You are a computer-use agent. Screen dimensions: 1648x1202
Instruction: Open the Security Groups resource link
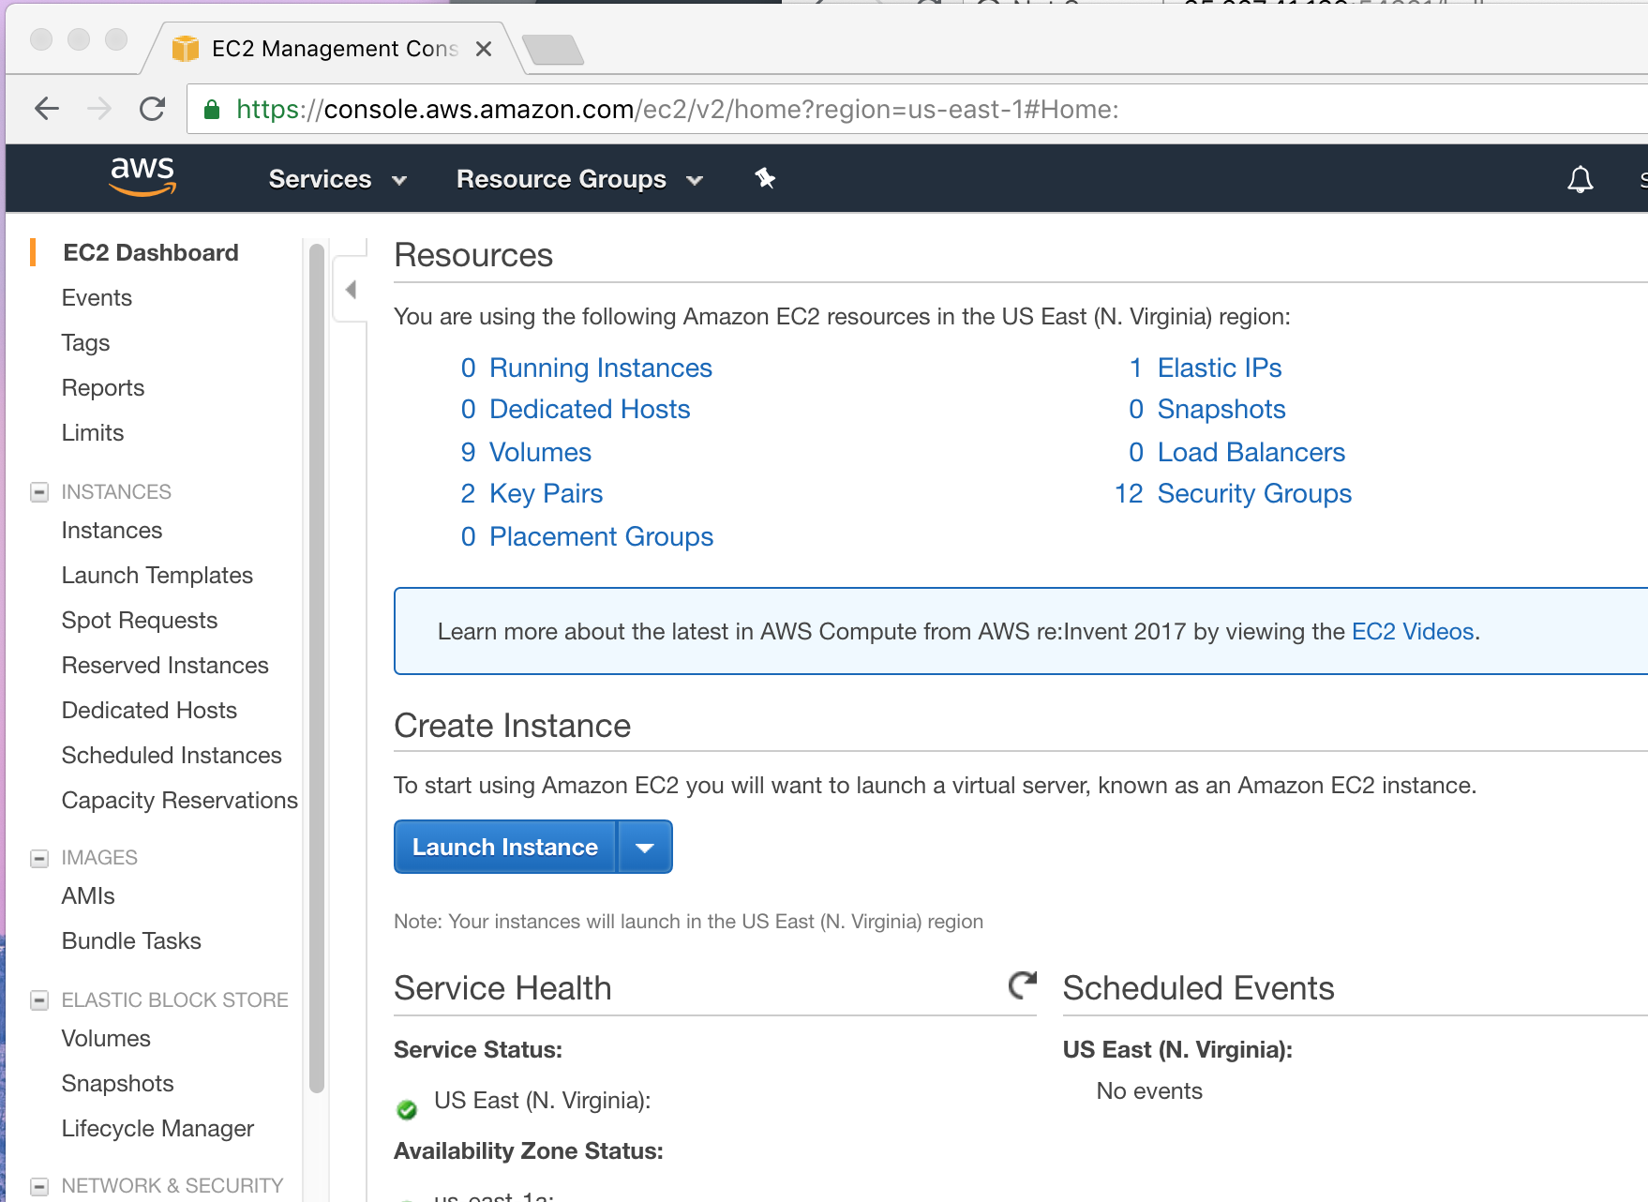pos(1253,494)
